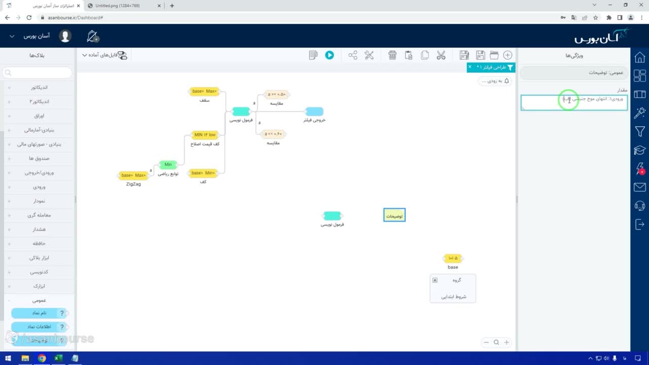
Task: Click the share icon in the toolbar
Action: (353, 55)
